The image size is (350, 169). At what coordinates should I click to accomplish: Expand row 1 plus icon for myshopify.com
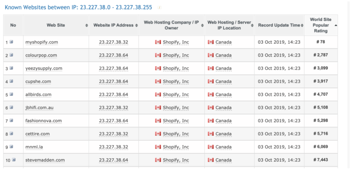(x=11, y=42)
